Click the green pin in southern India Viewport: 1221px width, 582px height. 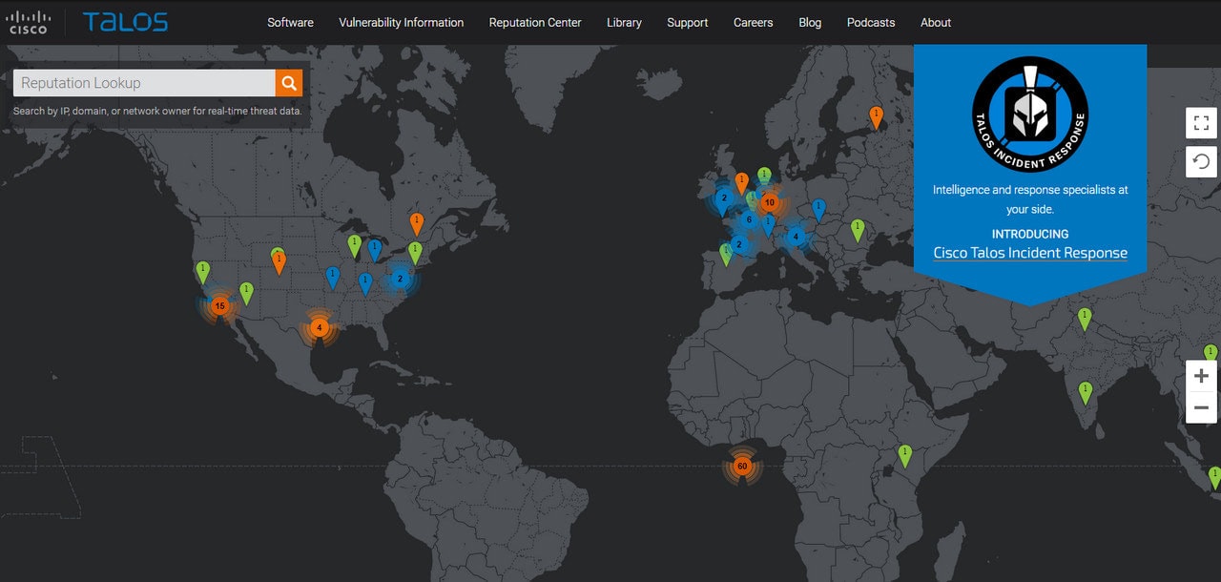point(1086,392)
